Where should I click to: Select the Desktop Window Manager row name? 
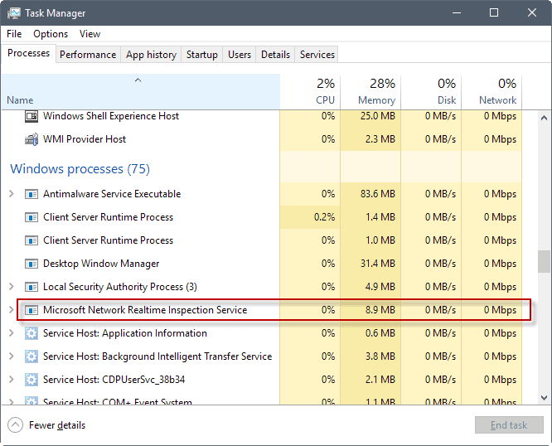pyautogui.click(x=101, y=264)
